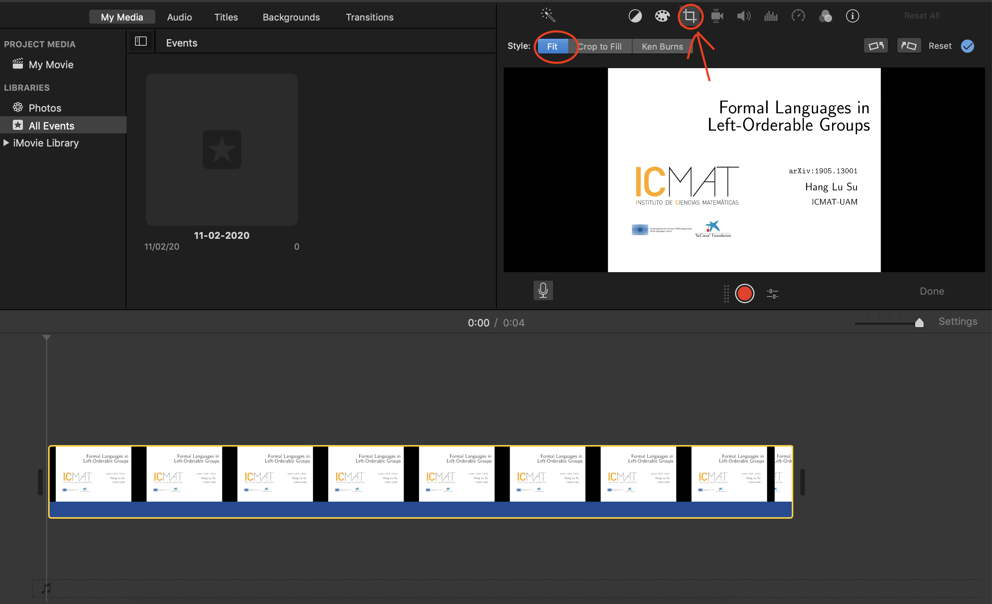The image size is (992, 604).
Task: Expand the iMovie Library disclosure triangle
Action: pyautogui.click(x=6, y=142)
